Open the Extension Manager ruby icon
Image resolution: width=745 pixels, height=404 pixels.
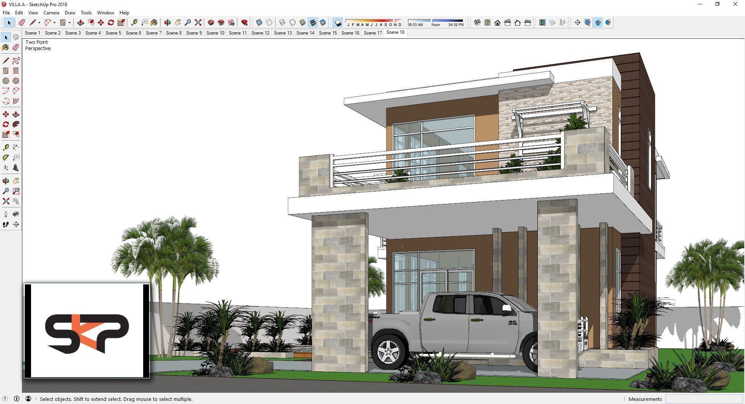(x=244, y=23)
